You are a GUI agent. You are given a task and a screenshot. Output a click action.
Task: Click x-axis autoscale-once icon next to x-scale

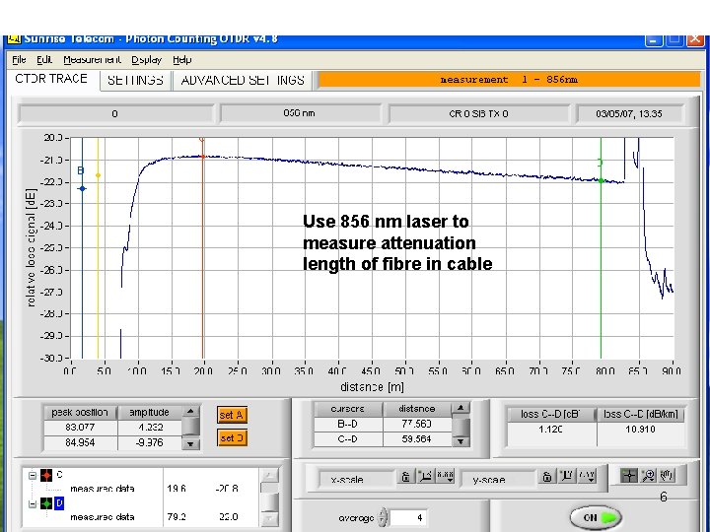click(425, 477)
